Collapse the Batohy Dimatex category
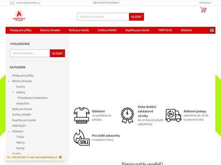The width and height of the screenshot is (221, 165). point(9,81)
